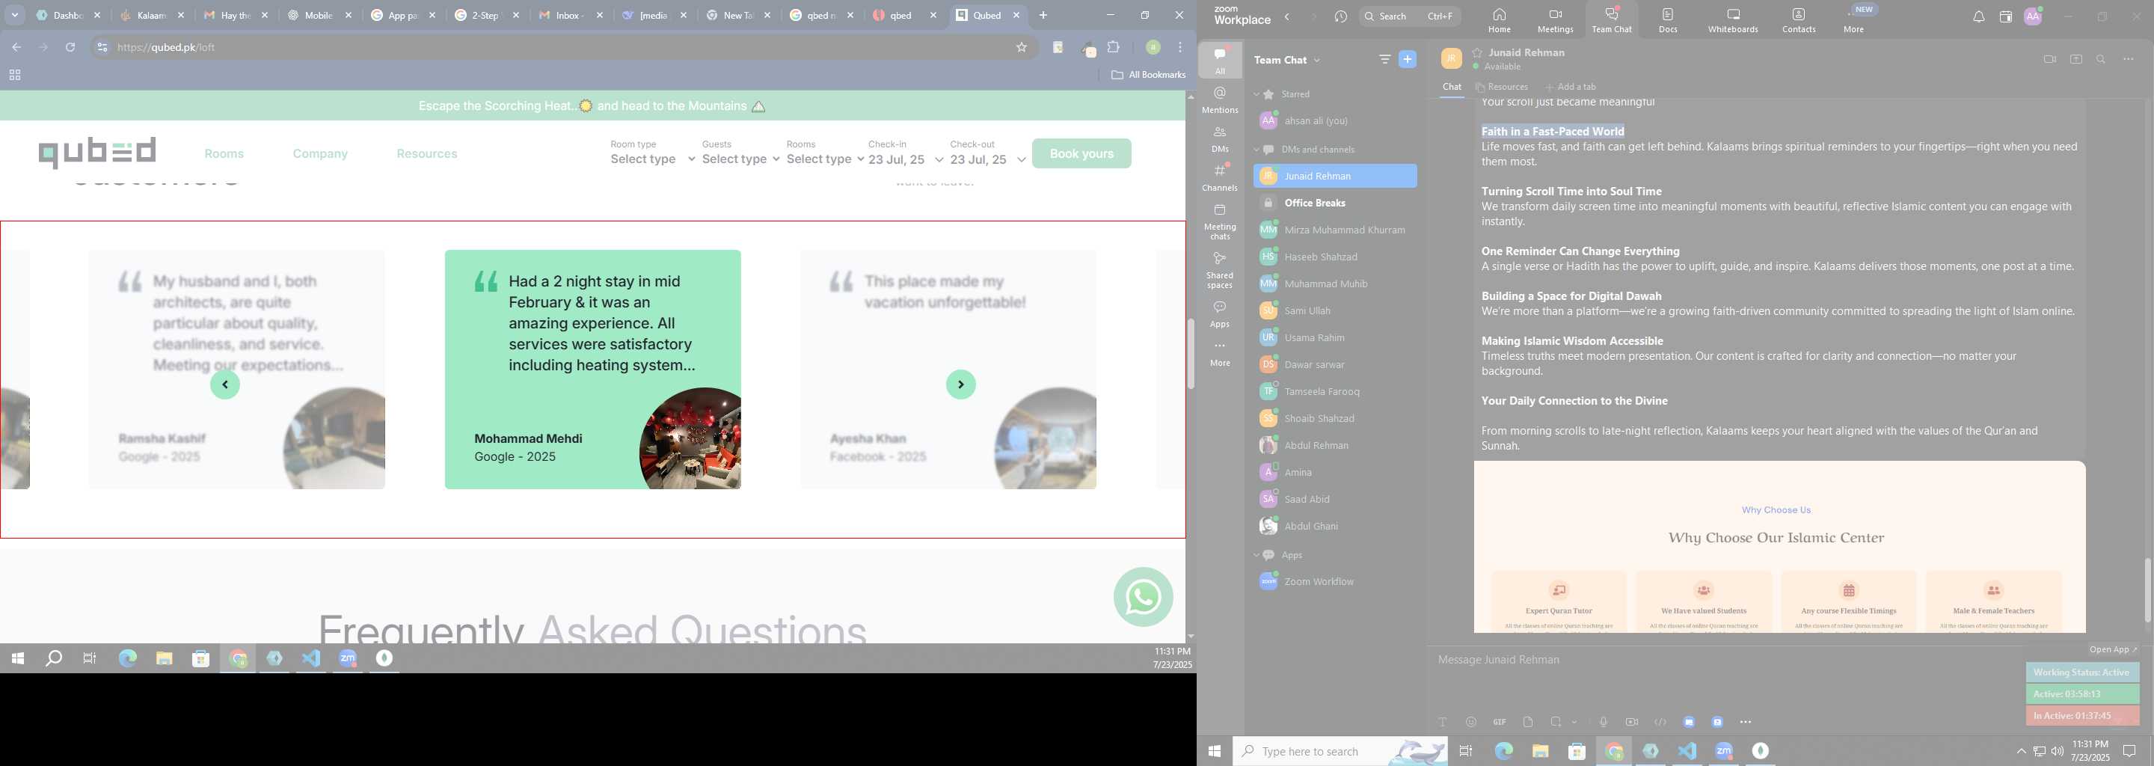Open Apps in Zoom left sidebar
This screenshot has height=766, width=2154.
click(1220, 313)
